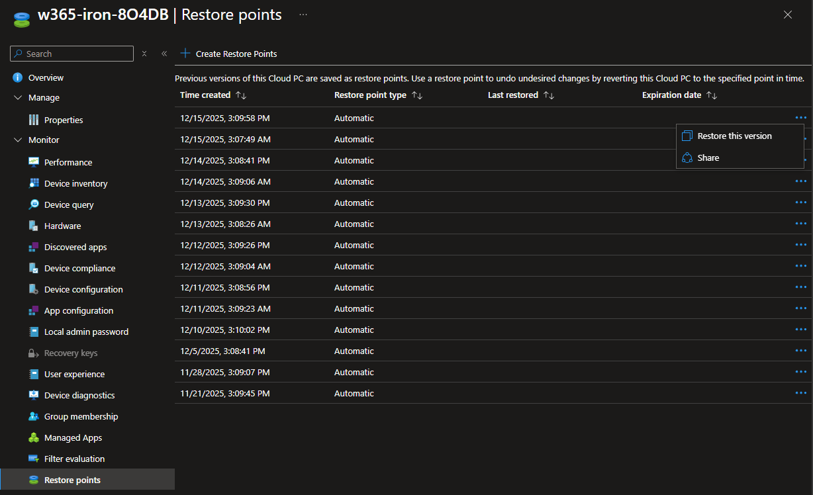
Task: Open Device query from the sidebar
Action: click(x=69, y=204)
